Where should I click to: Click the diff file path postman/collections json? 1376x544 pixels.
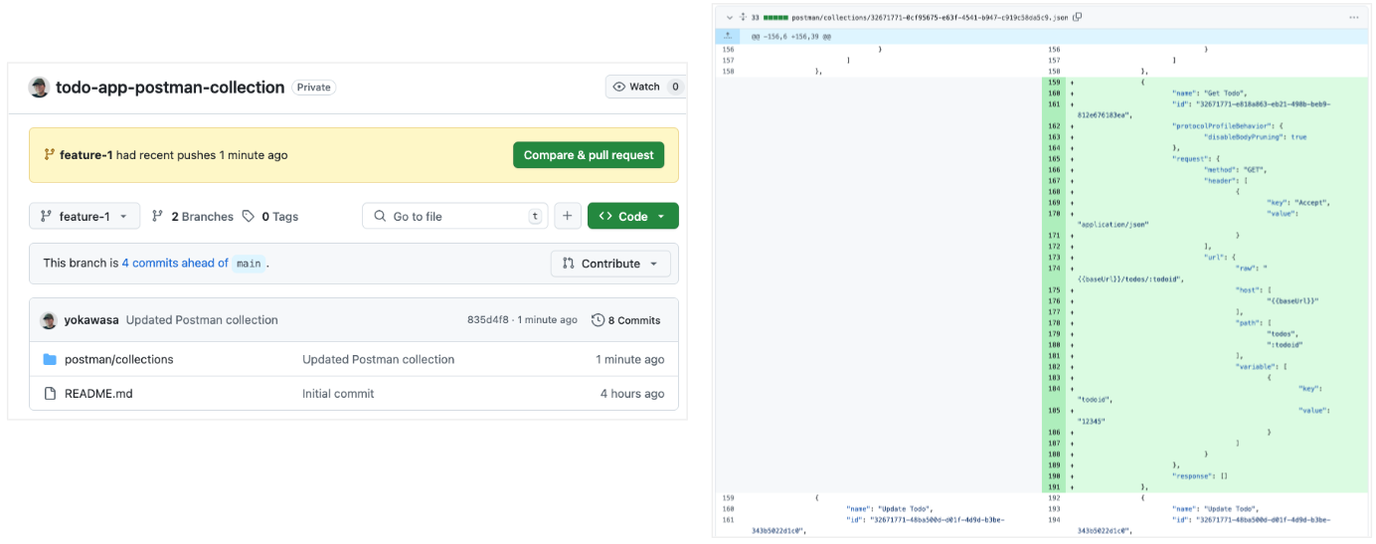pyautogui.click(x=930, y=17)
